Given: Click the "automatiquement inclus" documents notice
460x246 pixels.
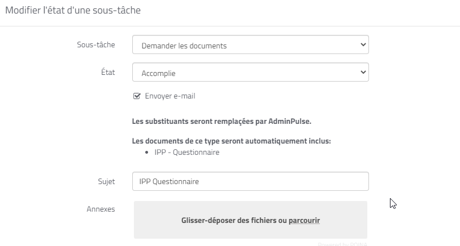Looking at the screenshot, I should pos(231,141).
